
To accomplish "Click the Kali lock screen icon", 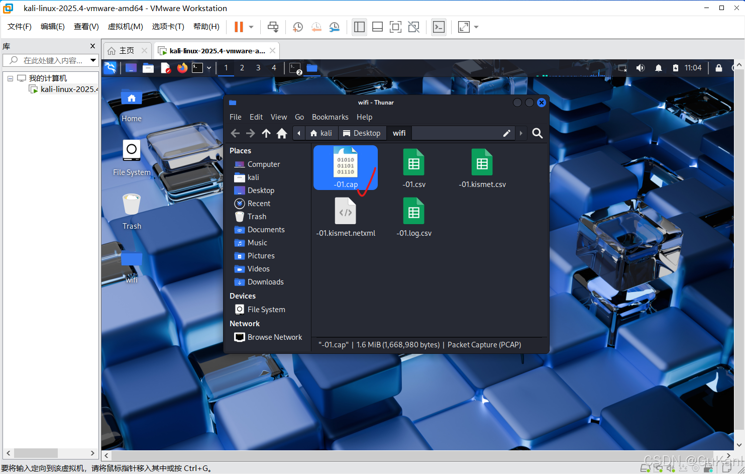I will coord(719,68).
